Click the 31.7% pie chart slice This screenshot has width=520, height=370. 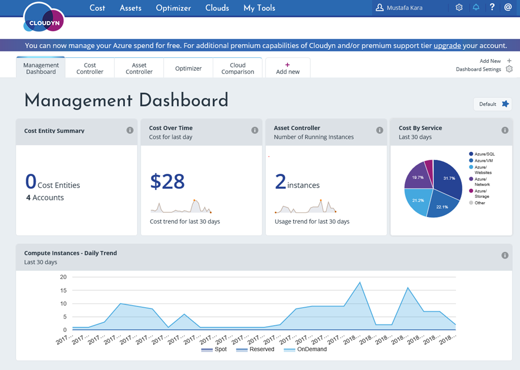click(449, 179)
